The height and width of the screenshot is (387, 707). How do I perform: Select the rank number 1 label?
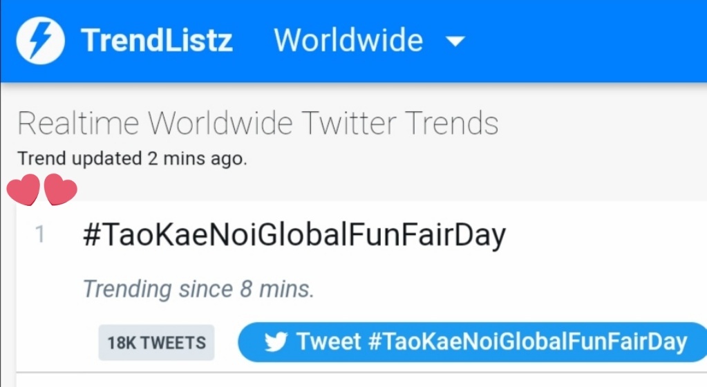(39, 234)
